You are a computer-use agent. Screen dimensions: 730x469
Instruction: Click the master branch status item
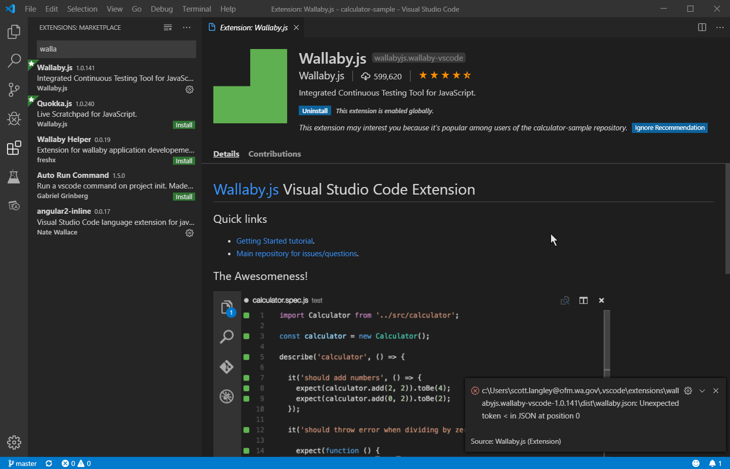point(23,463)
